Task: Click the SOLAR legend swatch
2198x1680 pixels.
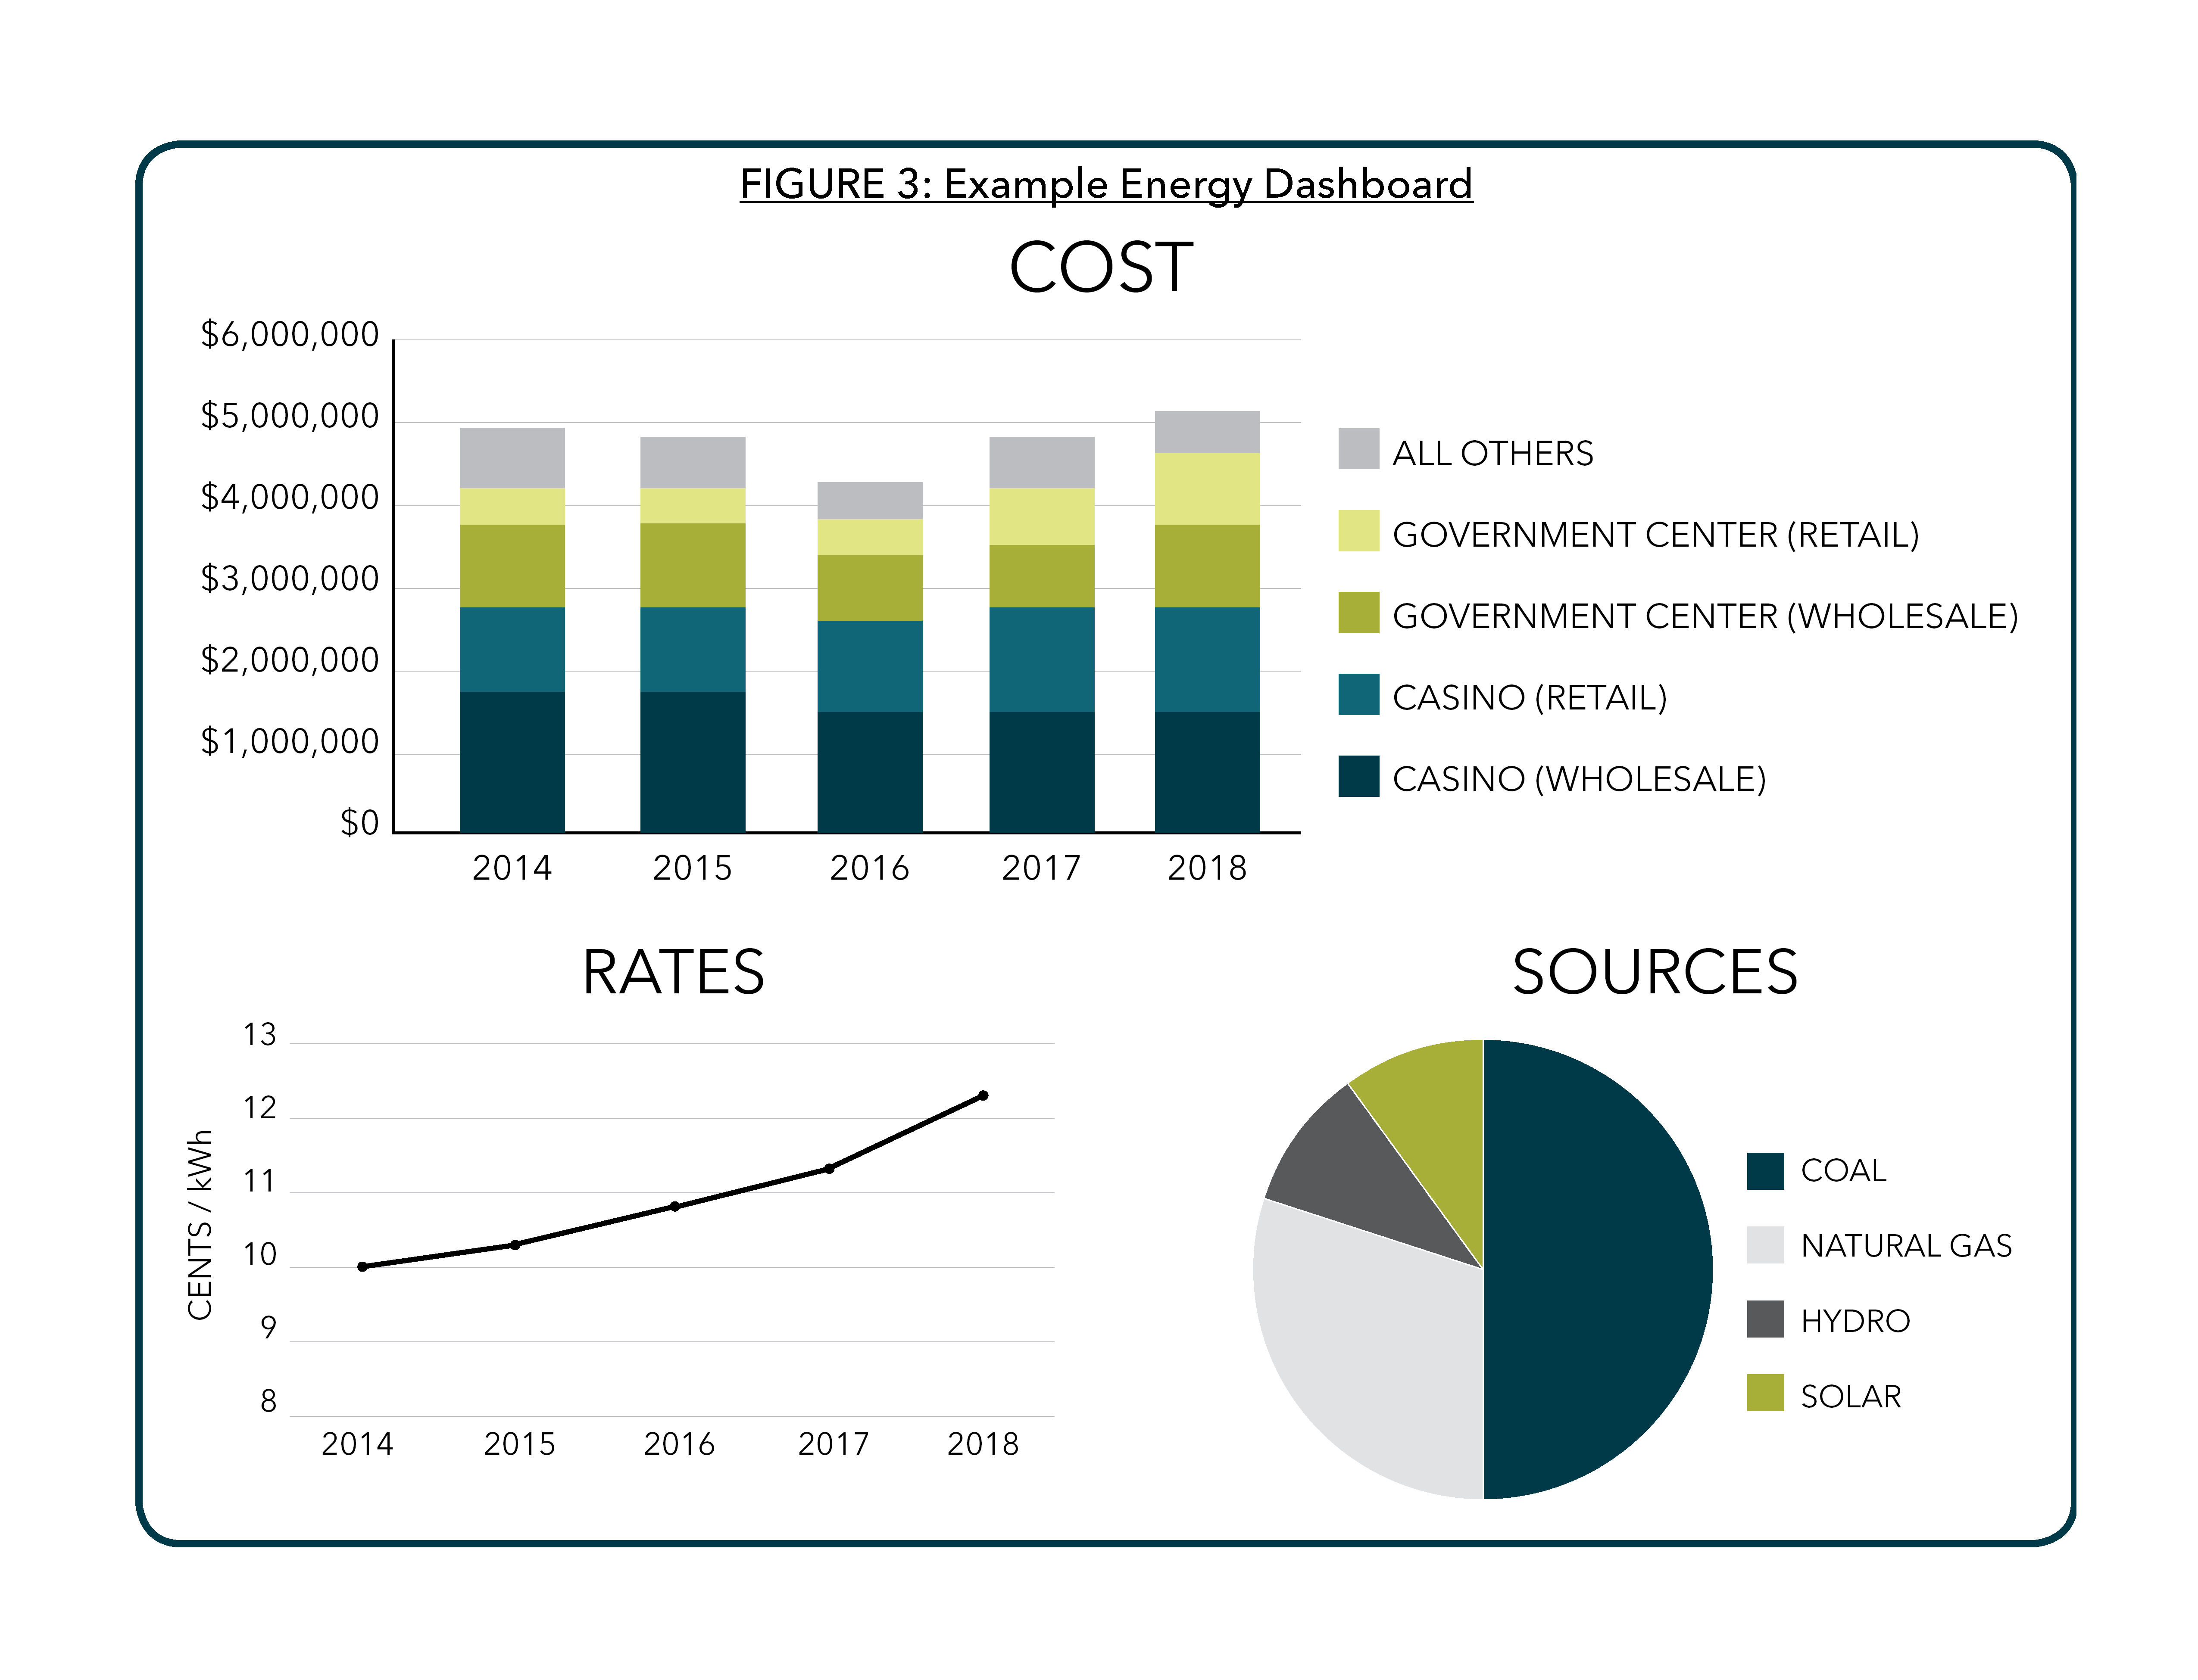Action: (x=1765, y=1393)
